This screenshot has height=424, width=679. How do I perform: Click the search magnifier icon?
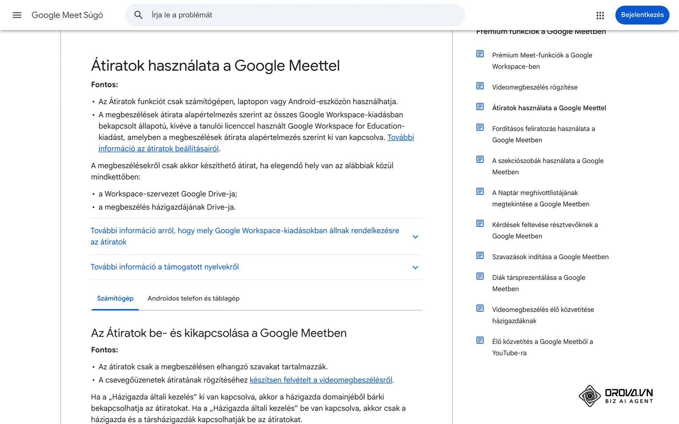click(x=138, y=15)
